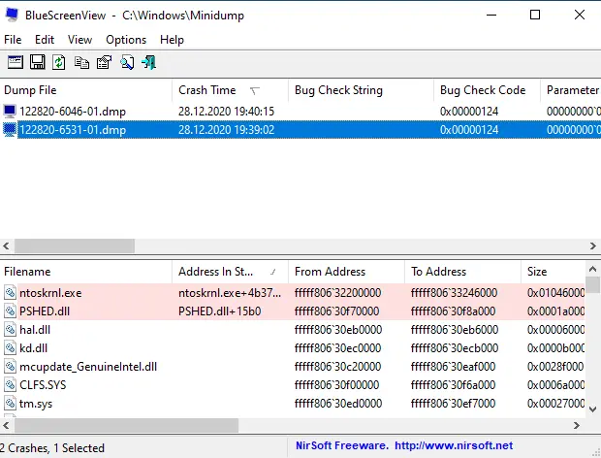This screenshot has height=458, width=601.
Task: Select the 122820-6531-01.dmp crash row
Action: click(300, 130)
